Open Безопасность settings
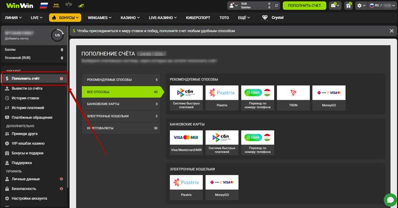This screenshot has height=208, width=398. pos(34,189)
